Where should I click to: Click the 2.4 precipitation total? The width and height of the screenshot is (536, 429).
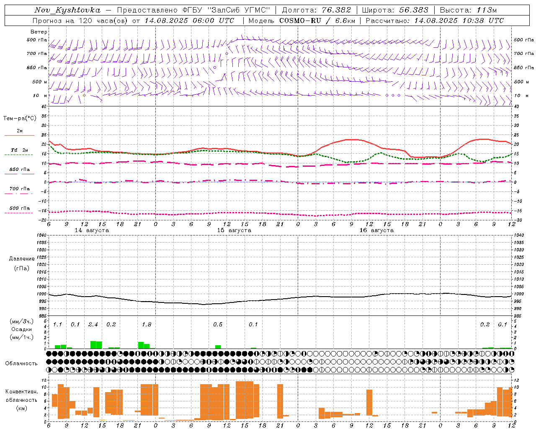click(x=93, y=325)
